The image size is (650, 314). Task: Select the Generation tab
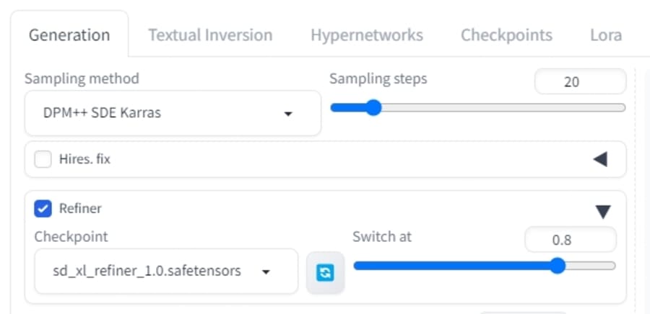click(x=69, y=35)
